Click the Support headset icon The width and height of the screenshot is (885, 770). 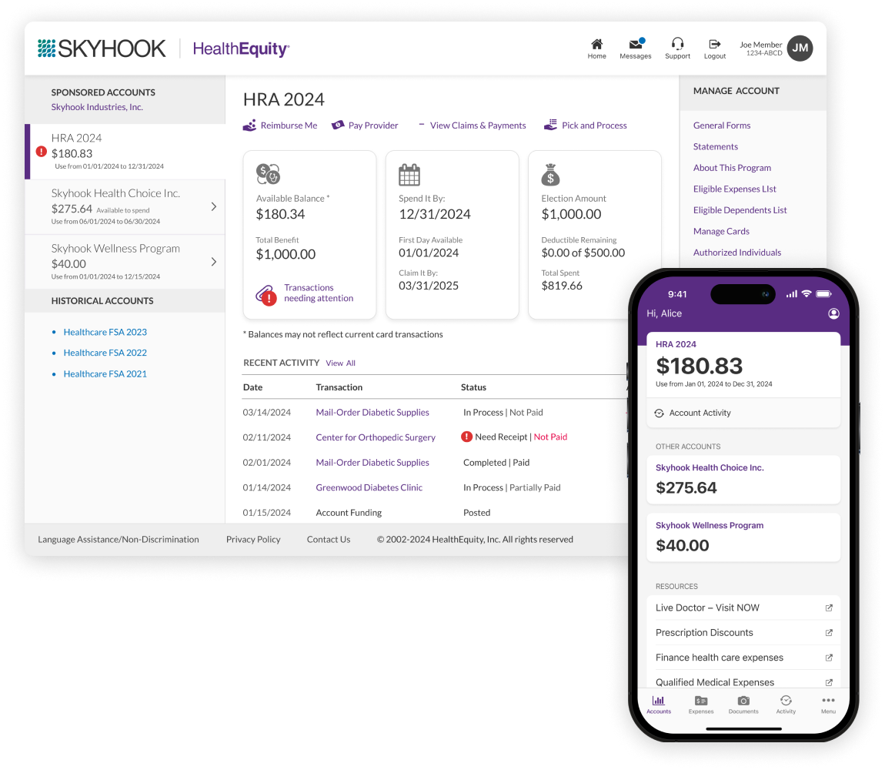click(677, 44)
